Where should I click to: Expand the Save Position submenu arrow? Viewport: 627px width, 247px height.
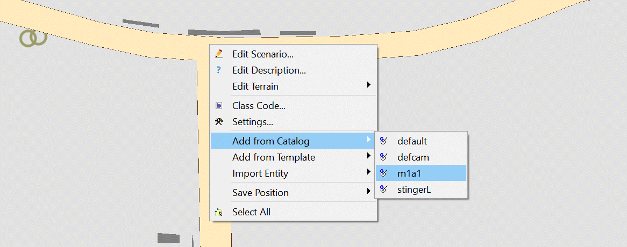click(x=369, y=191)
